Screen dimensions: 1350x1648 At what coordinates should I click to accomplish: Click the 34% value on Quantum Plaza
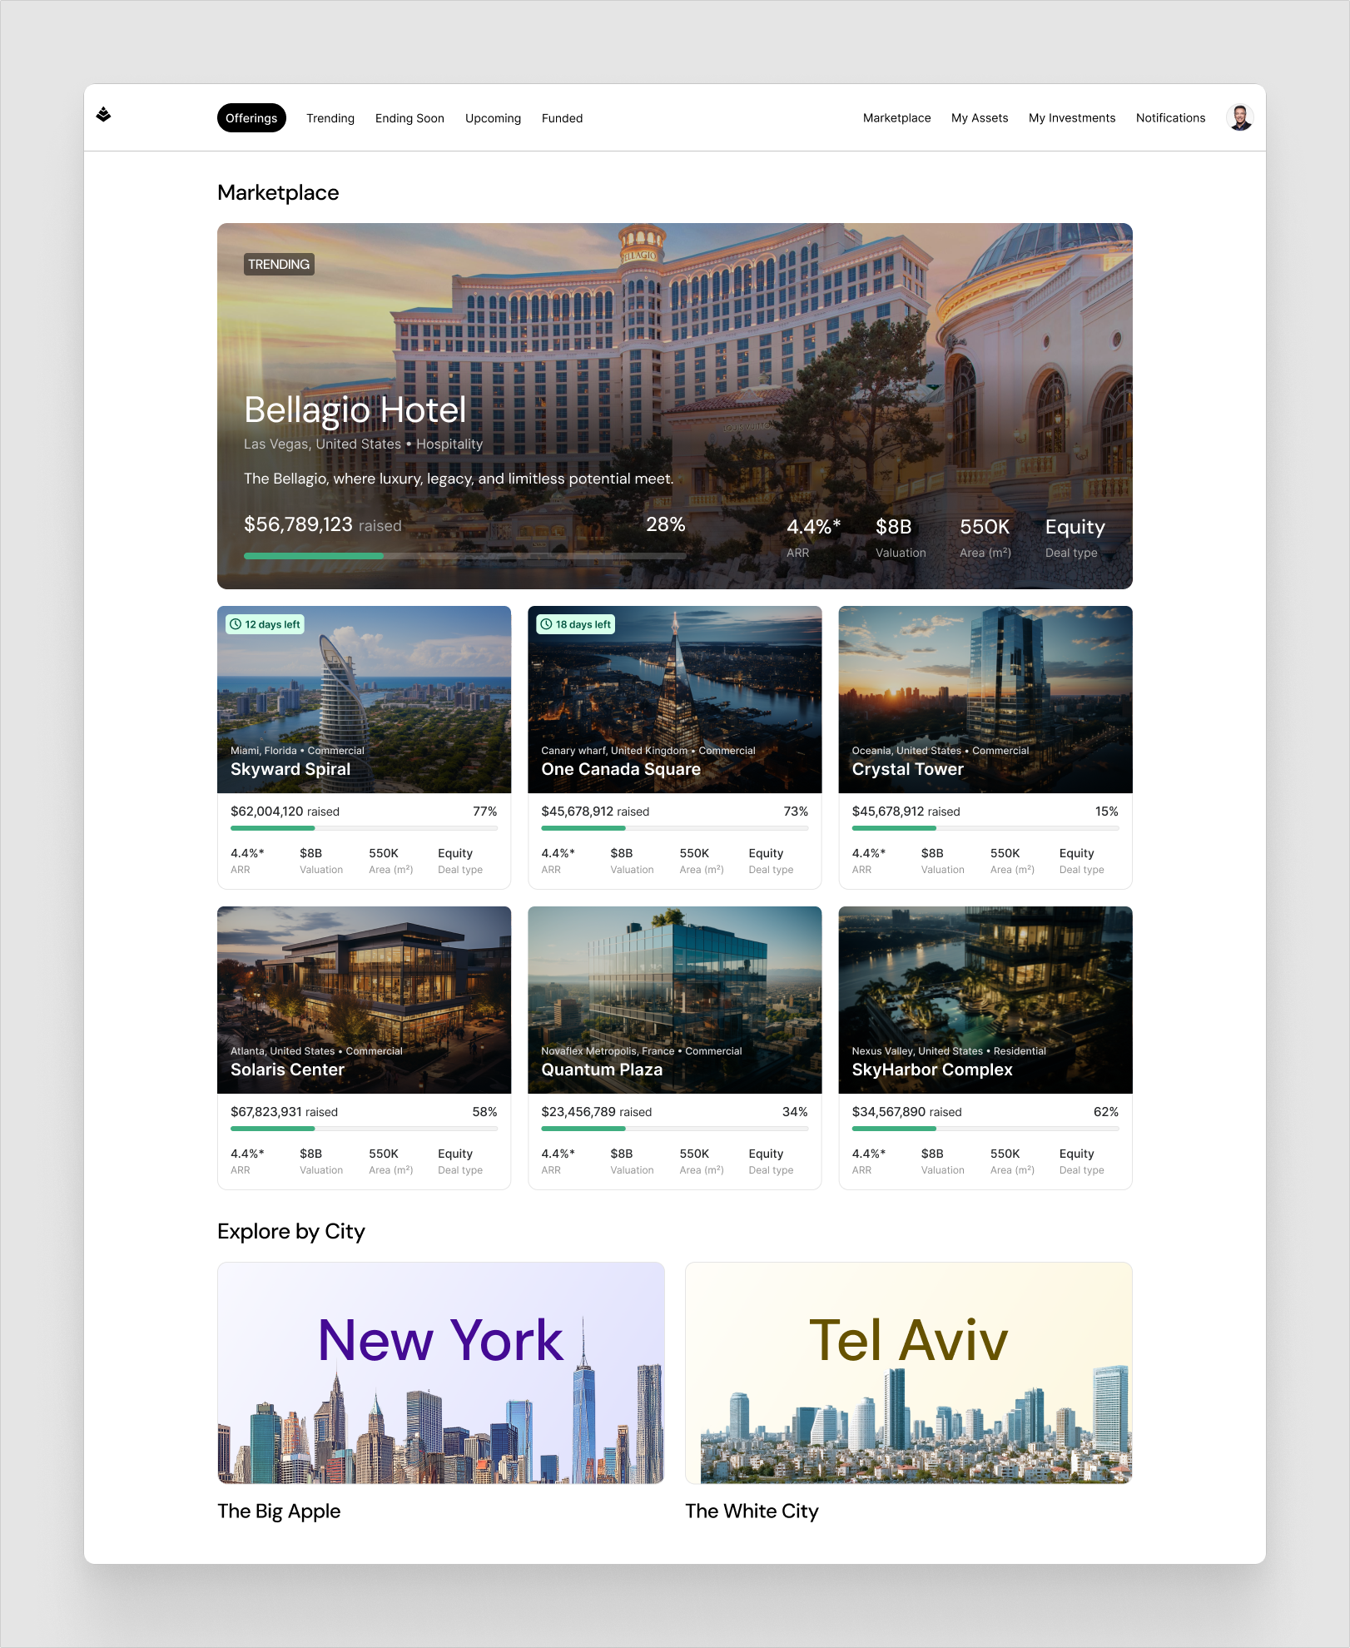795,1112
